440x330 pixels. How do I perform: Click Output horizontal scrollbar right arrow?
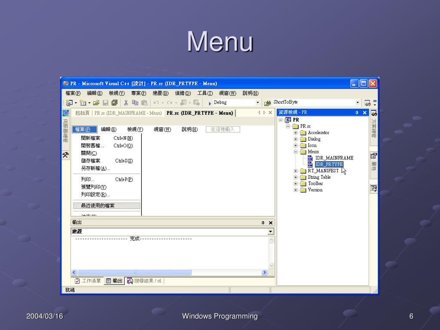coord(264,272)
